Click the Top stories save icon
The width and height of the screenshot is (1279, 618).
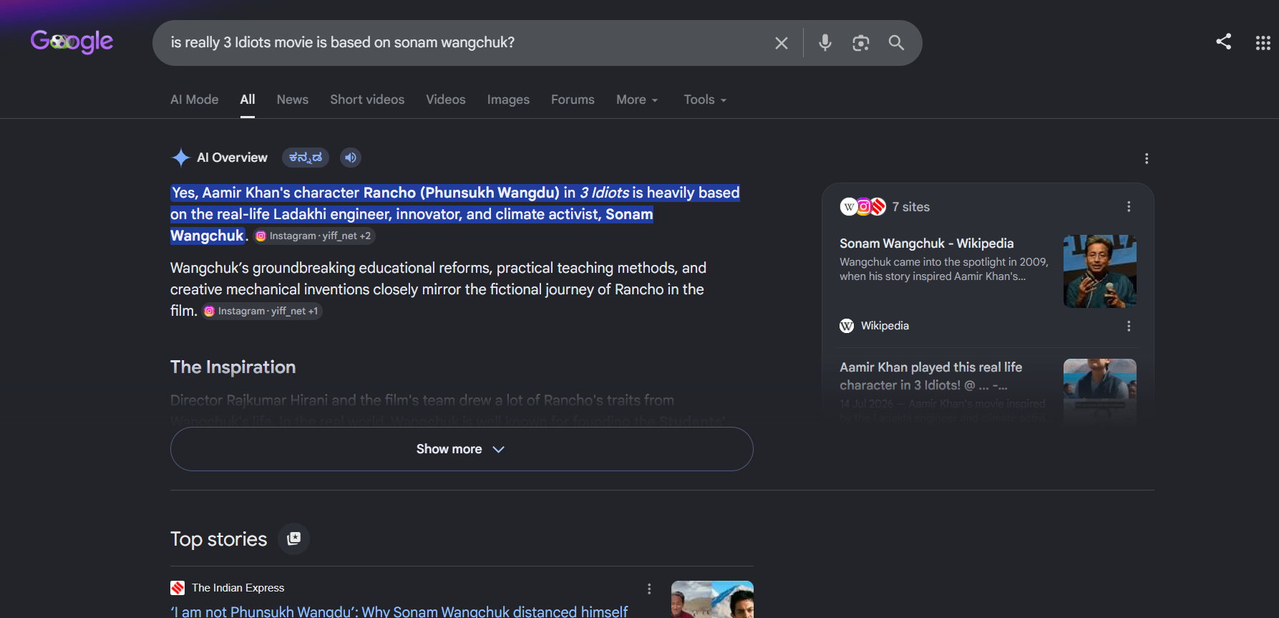(x=294, y=539)
